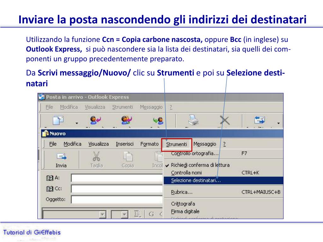Screen dimensions: 323x242
Task: Click the Outlook Express title bar icon
Action: point(42,97)
